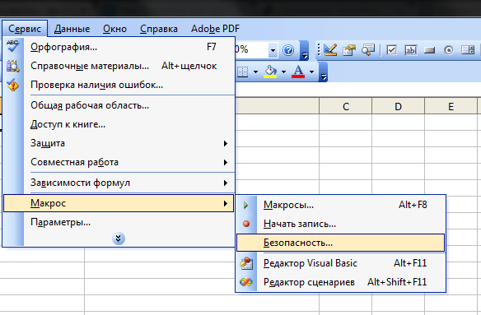Open the Сервис menu
This screenshot has height=315, width=481.
tap(25, 29)
